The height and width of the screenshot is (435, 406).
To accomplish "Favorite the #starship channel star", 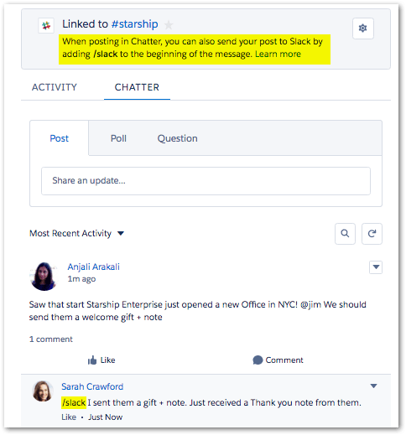I will pyautogui.click(x=169, y=25).
